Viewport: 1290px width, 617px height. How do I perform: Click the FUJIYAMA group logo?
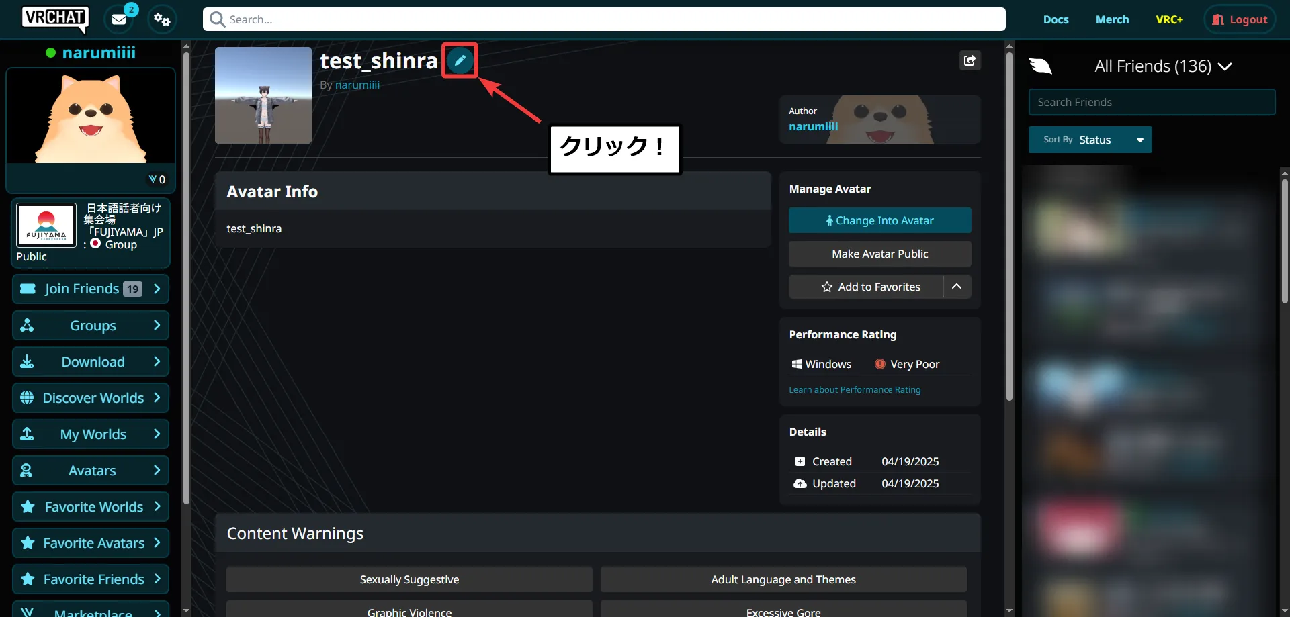tap(46, 226)
